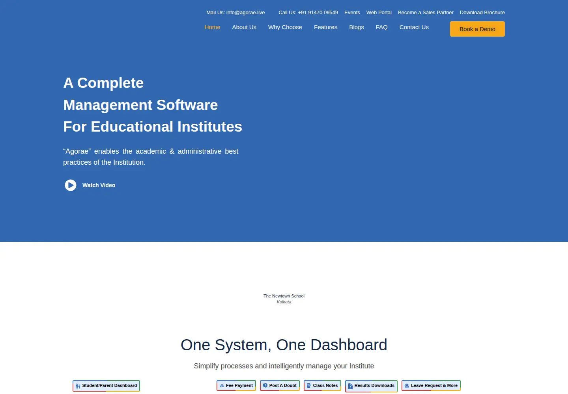Screen dimensions: 568x394
Task: Click the Fee Payment tab icon
Action: (x=222, y=386)
